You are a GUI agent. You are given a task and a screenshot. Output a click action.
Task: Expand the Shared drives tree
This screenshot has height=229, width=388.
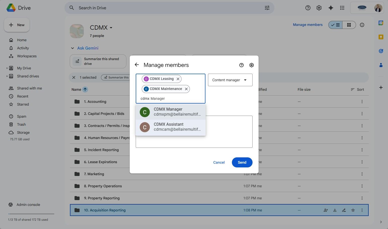pyautogui.click(x=7, y=76)
